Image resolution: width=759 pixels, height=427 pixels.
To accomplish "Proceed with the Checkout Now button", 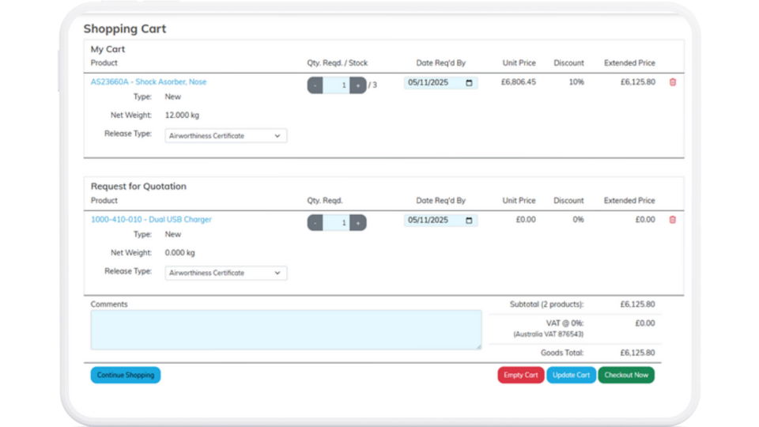I will 625,375.
